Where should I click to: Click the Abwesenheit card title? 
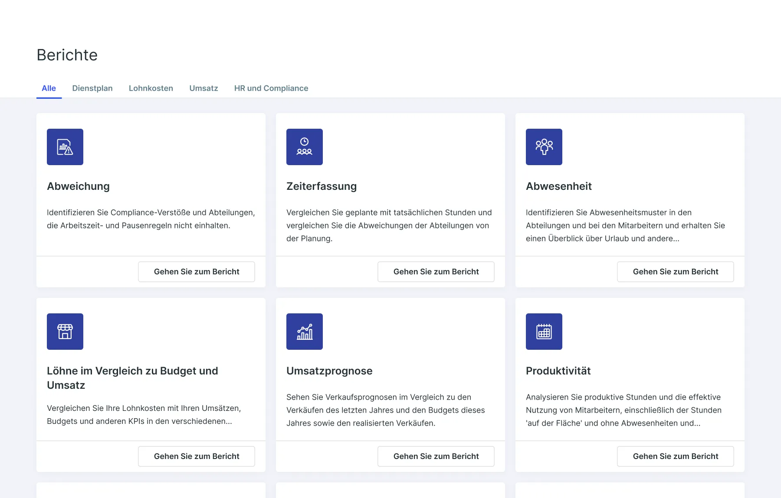point(559,186)
